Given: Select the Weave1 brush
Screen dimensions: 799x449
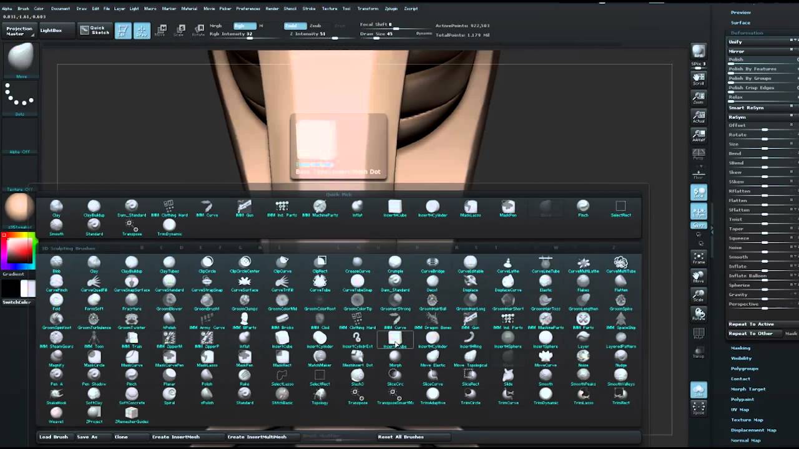Looking at the screenshot, I should (x=56, y=414).
